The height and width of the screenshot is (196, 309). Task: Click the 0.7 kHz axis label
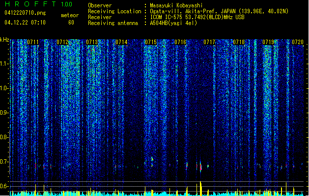4,162
